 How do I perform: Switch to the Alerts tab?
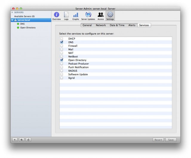point(132,25)
